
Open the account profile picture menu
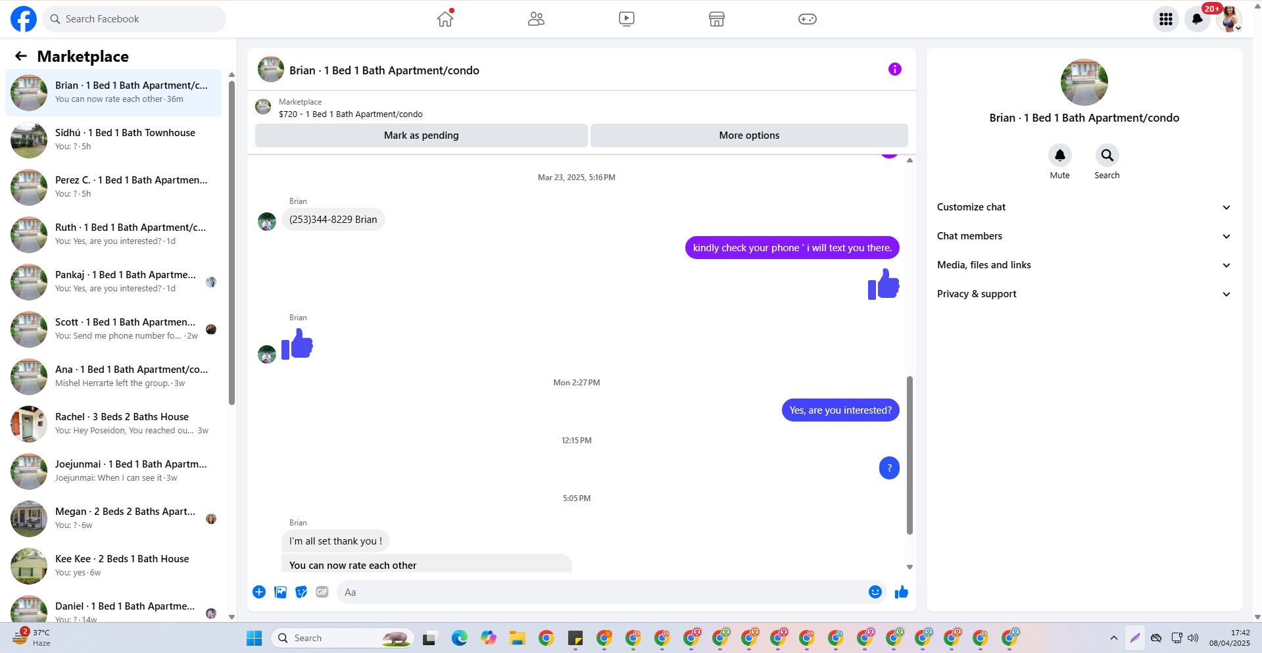coord(1228,19)
